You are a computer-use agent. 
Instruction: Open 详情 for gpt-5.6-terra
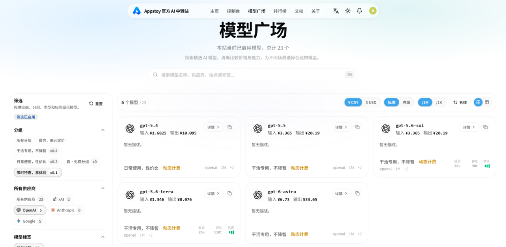[x=214, y=194]
